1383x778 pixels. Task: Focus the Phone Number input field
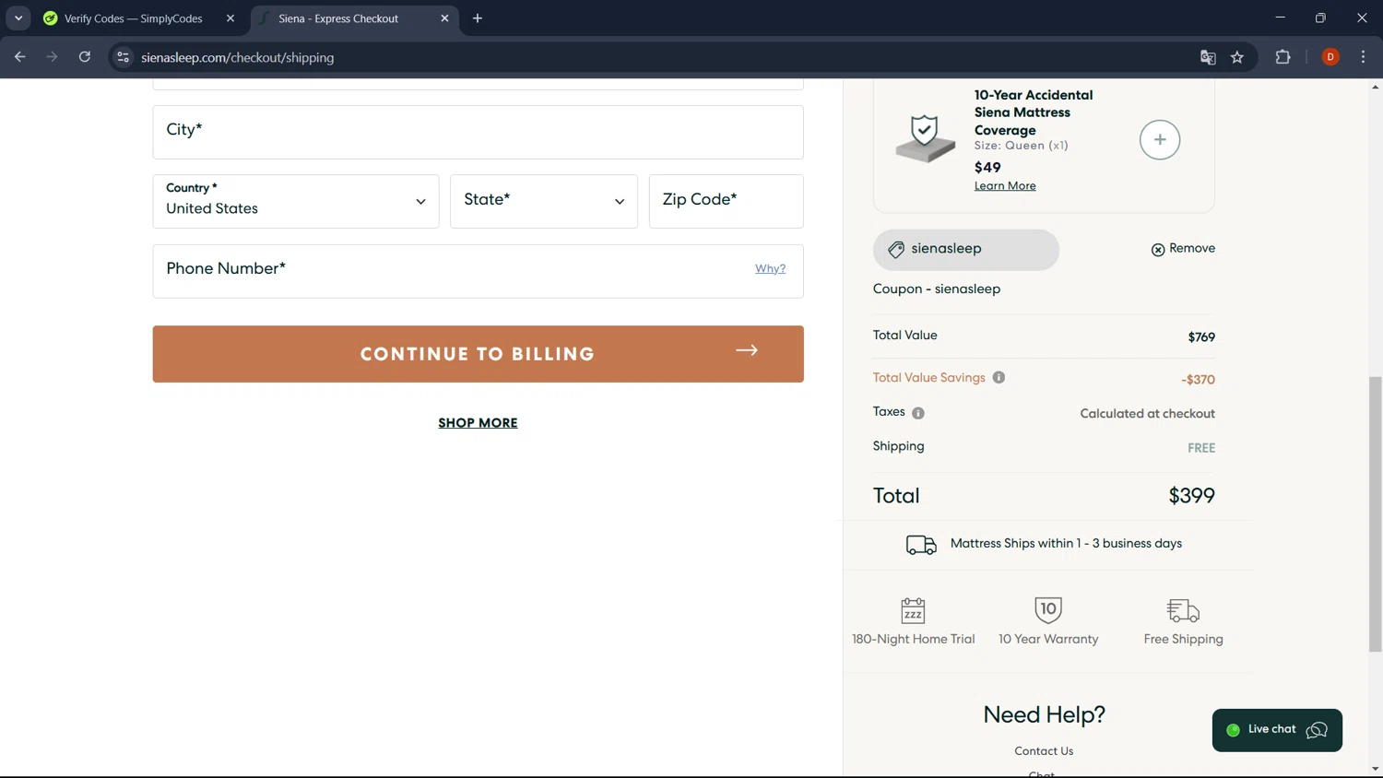pos(478,271)
